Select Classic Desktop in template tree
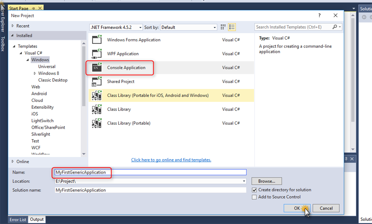Image resolution: width=372 pixels, height=224 pixels. point(53,80)
